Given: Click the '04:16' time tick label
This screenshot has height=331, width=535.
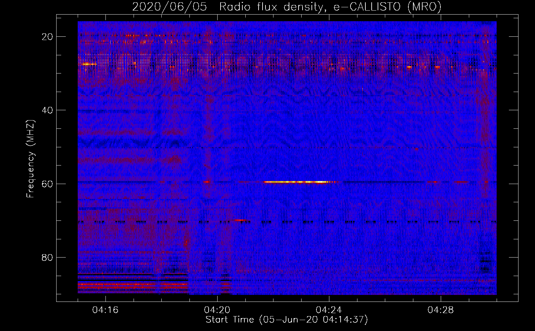Looking at the screenshot, I should [x=105, y=310].
